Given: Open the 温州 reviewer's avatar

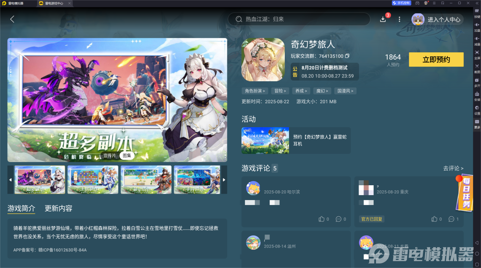Looking at the screenshot, I should (x=253, y=242).
